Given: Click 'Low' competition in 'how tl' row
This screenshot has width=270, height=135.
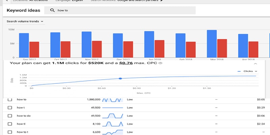Looking at the screenshot, I should point(130,124).
